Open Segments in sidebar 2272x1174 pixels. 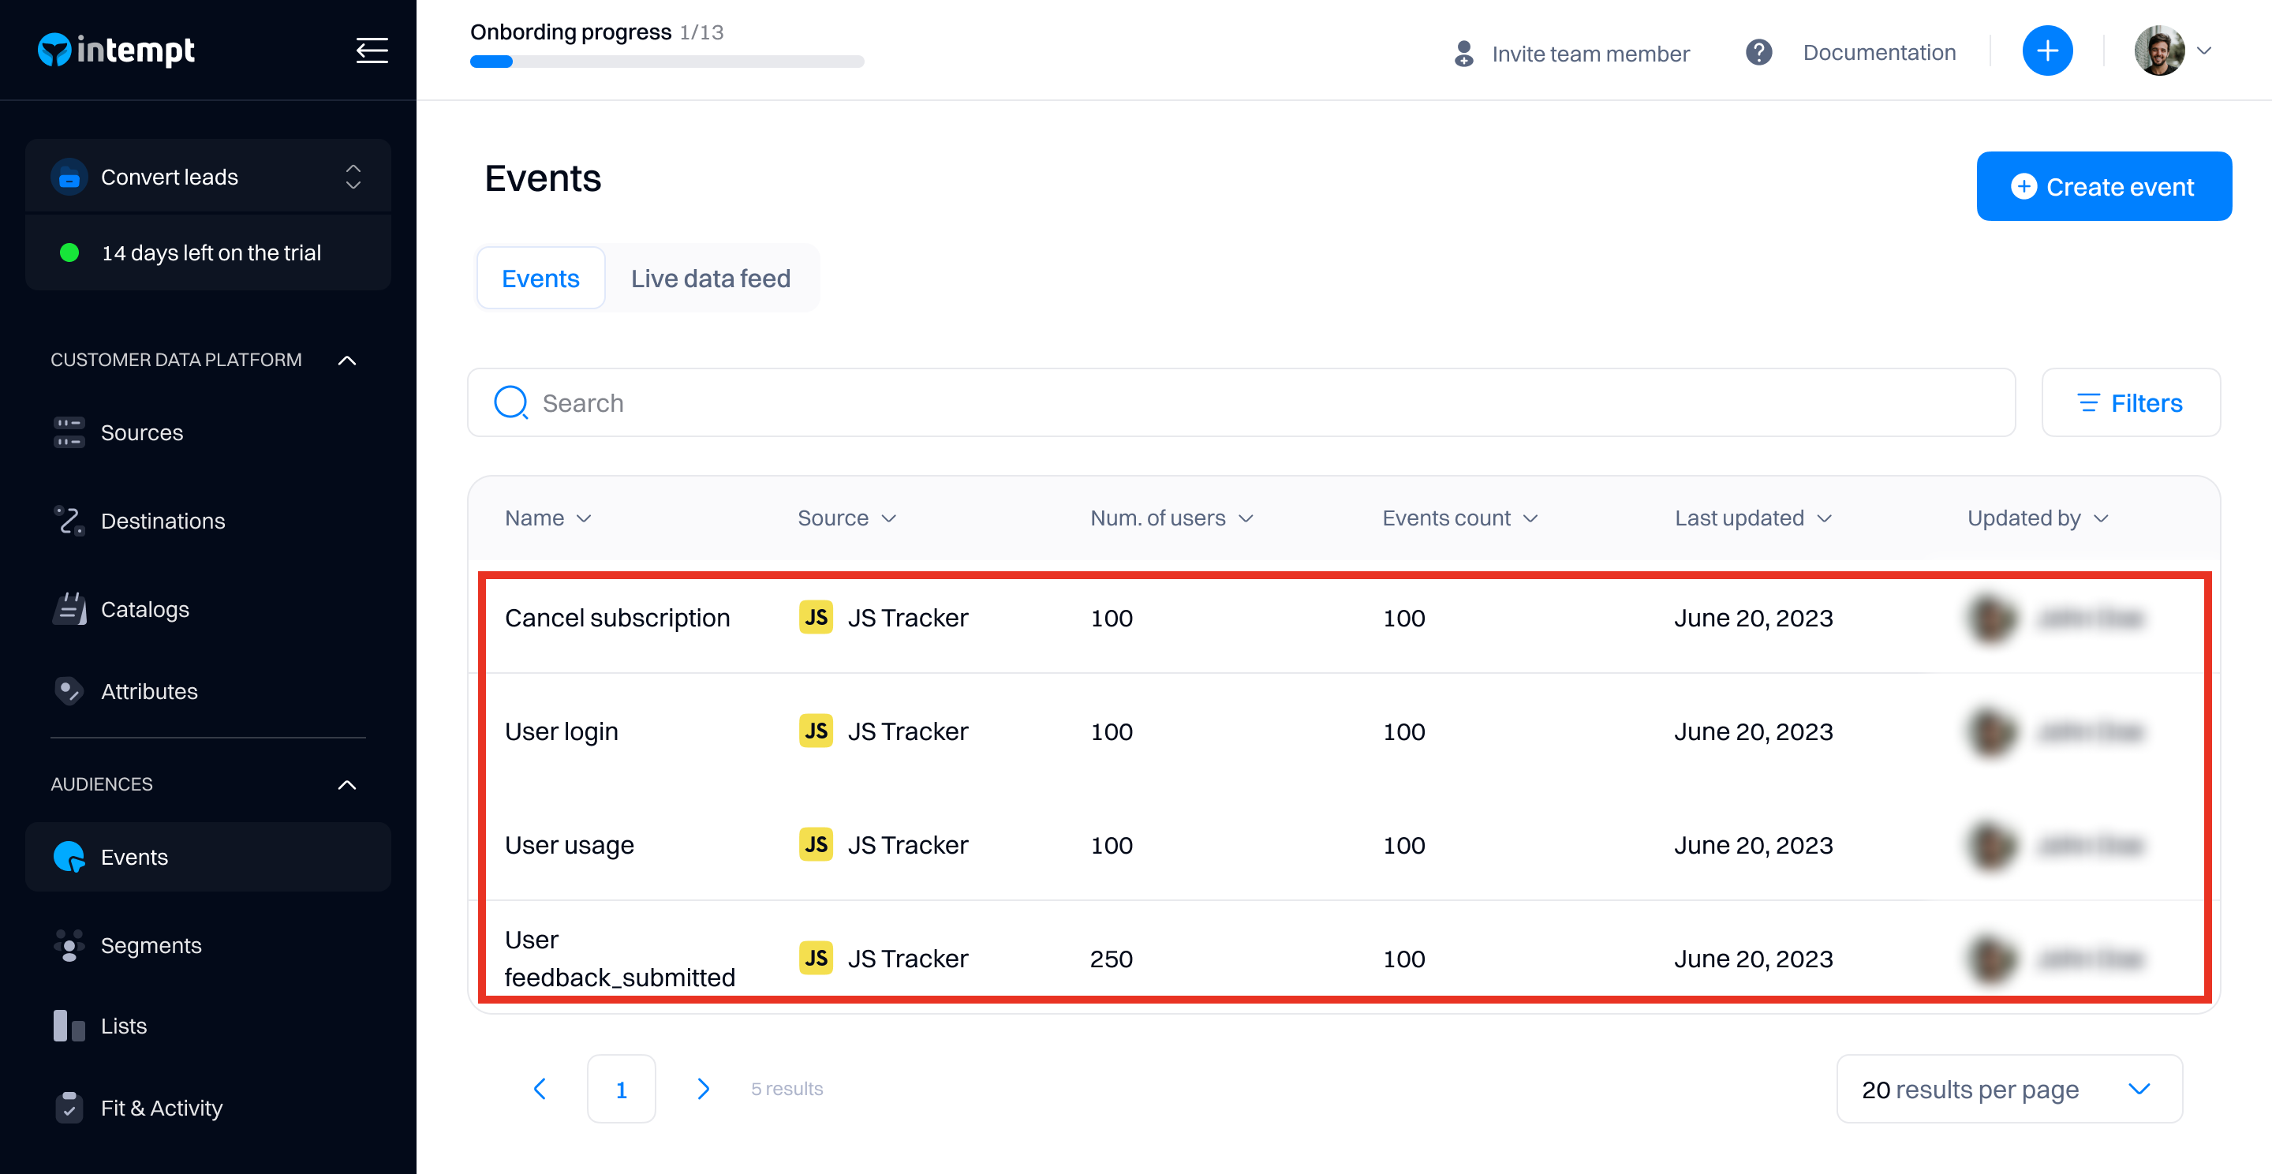coord(151,945)
